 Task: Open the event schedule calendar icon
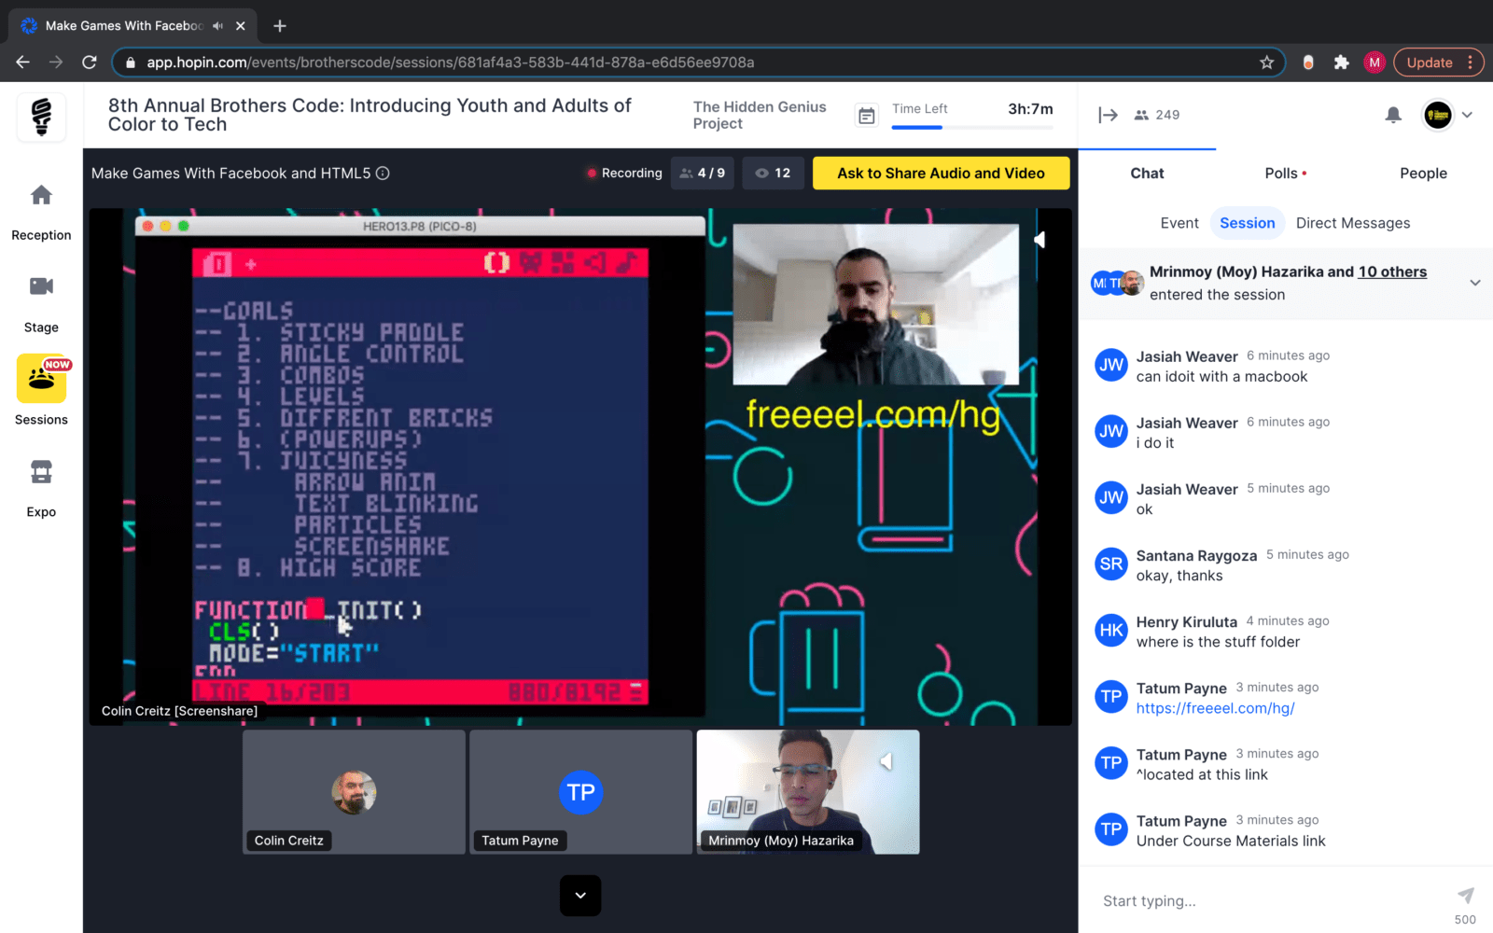pyautogui.click(x=867, y=116)
